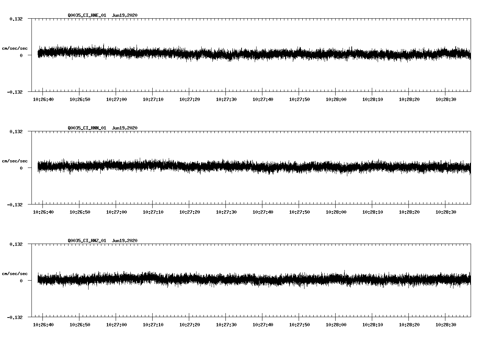This screenshot has height=338, width=497.
Task: Click the 10:27:20 time label on HNE axis
Action: click(190, 99)
